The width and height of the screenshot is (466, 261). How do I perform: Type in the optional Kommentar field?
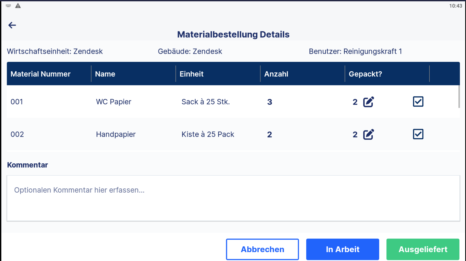click(233, 198)
